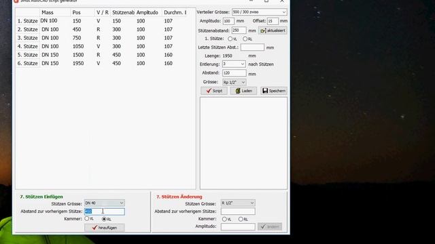Click Durchm. 160 in 6. Stütze row

tap(169, 63)
